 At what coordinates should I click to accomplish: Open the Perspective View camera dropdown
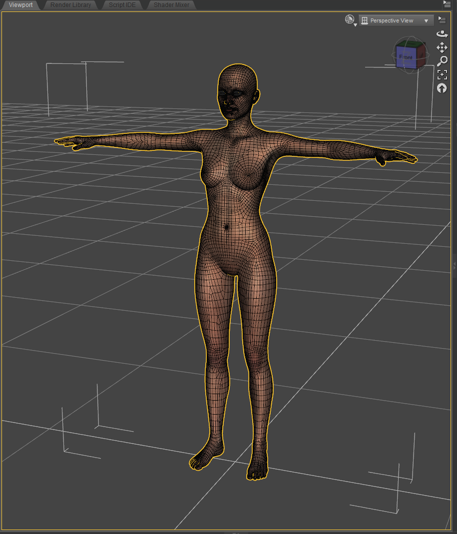396,20
